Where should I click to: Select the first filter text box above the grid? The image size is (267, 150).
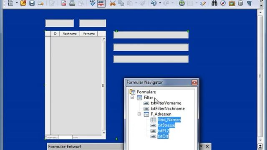point(59,23)
